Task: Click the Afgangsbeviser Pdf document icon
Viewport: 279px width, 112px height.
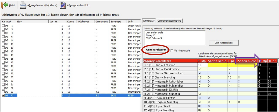Action: click(x=63, y=5)
